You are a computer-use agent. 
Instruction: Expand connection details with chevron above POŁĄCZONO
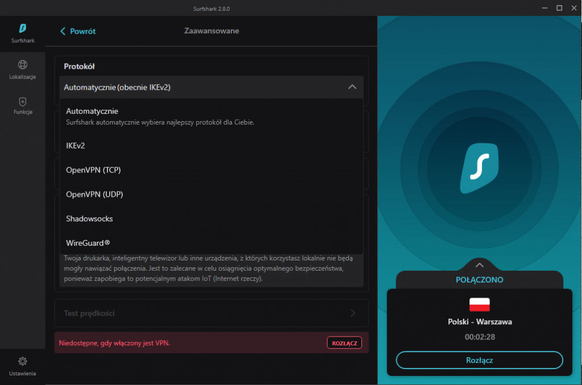(x=480, y=265)
